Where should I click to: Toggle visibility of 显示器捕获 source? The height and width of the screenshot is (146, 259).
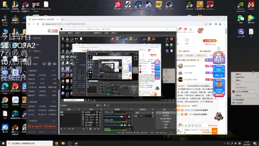pos(97,122)
